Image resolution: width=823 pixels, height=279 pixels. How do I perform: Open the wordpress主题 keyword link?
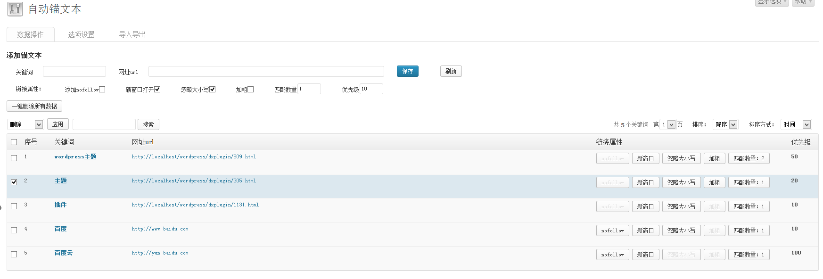click(x=75, y=156)
